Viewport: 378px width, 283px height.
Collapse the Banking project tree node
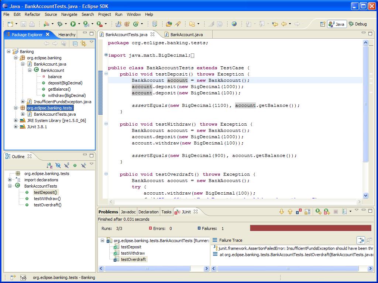click(9, 52)
